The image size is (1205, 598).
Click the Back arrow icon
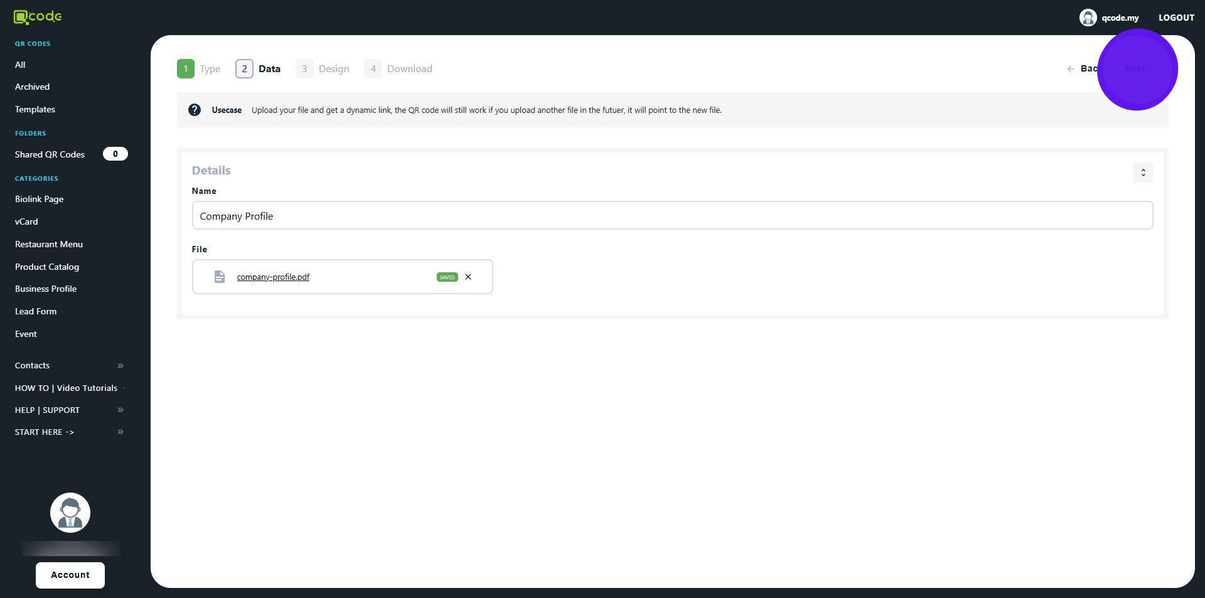[x=1071, y=69]
